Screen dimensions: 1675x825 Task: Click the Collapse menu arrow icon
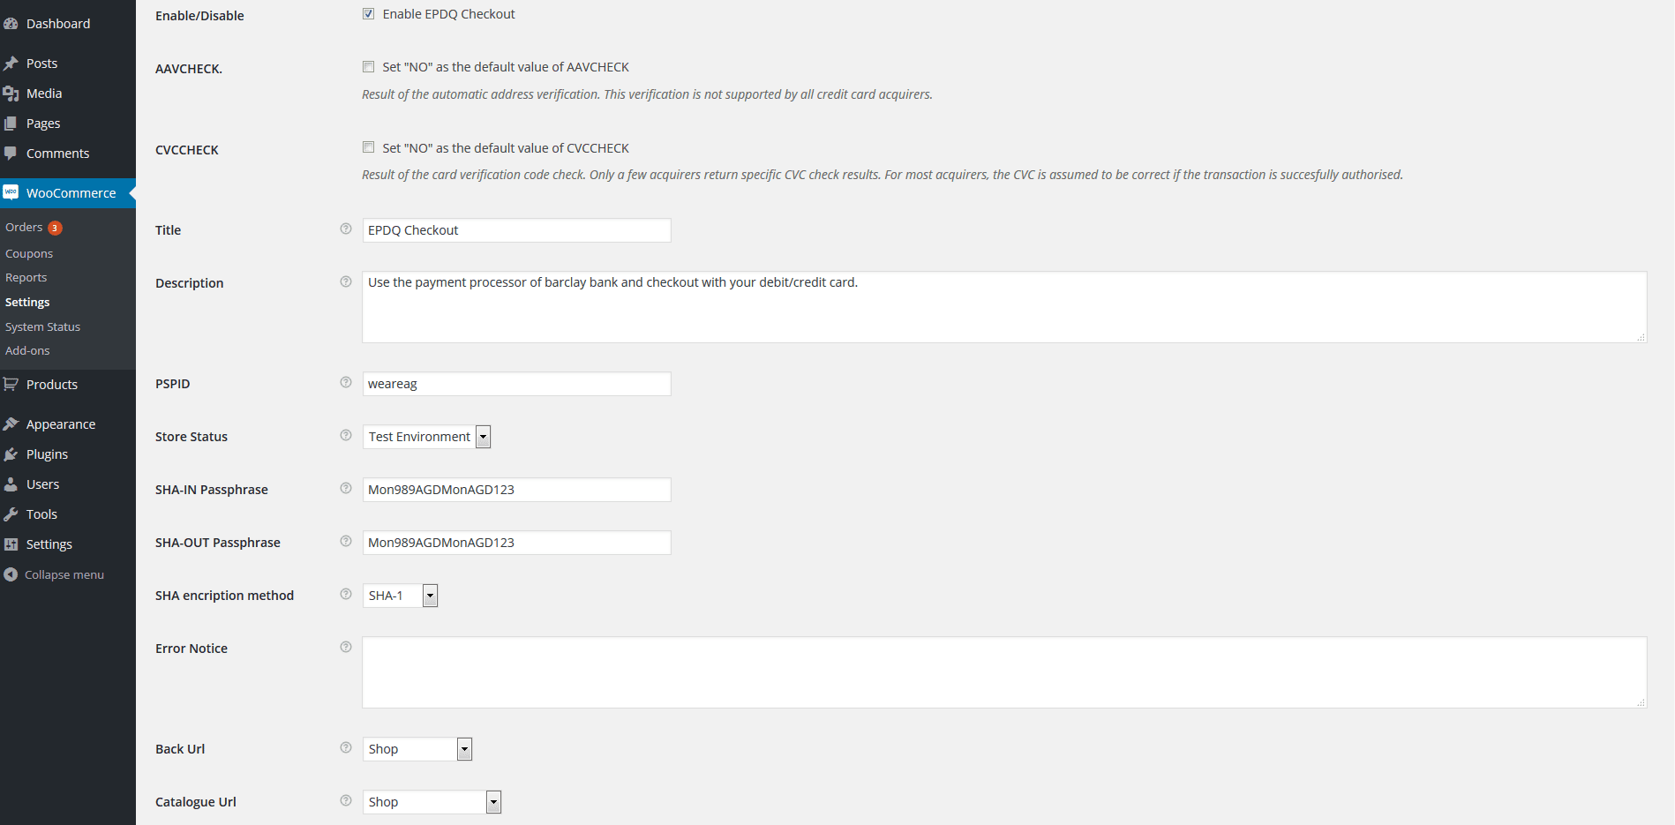[x=11, y=574]
